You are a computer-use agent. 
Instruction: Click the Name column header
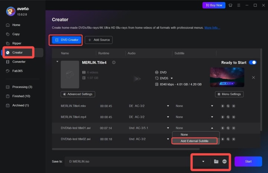[x=65, y=53]
